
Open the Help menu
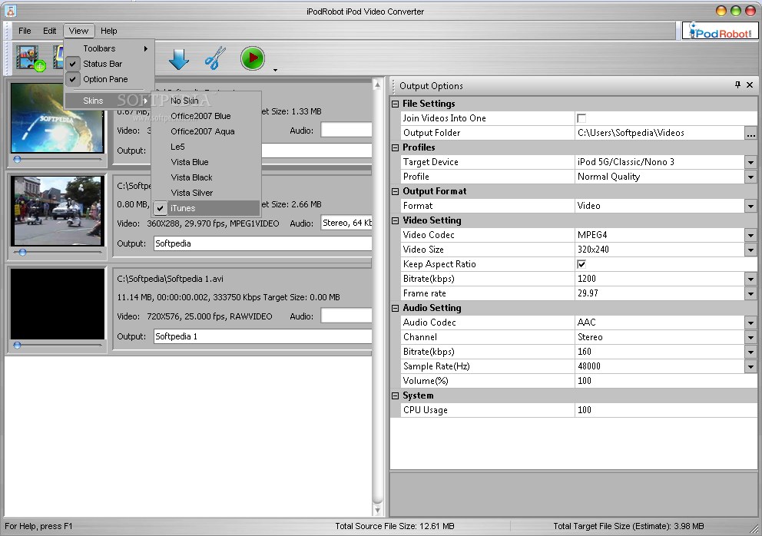tap(109, 31)
